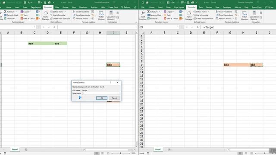Click Create from Selection in the right window
This screenshot has height=155, width=276.
coord(204,19)
